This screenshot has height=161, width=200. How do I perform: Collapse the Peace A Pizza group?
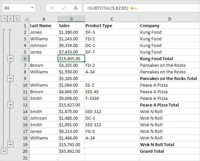point(11,105)
